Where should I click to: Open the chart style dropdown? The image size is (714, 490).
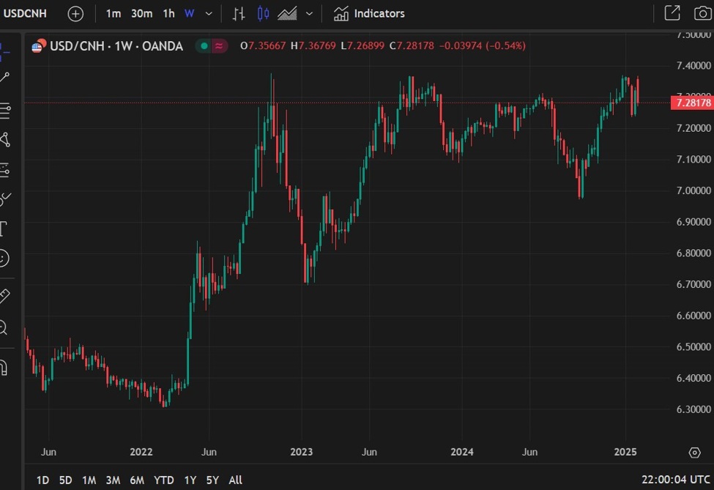click(308, 13)
